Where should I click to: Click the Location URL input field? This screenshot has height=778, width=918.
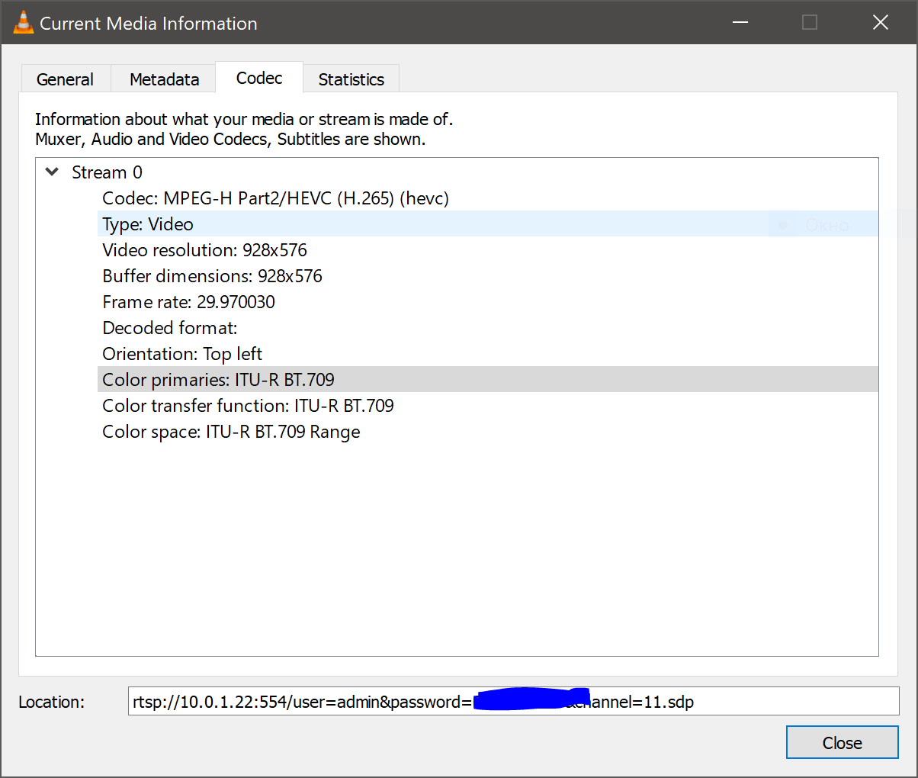click(515, 702)
